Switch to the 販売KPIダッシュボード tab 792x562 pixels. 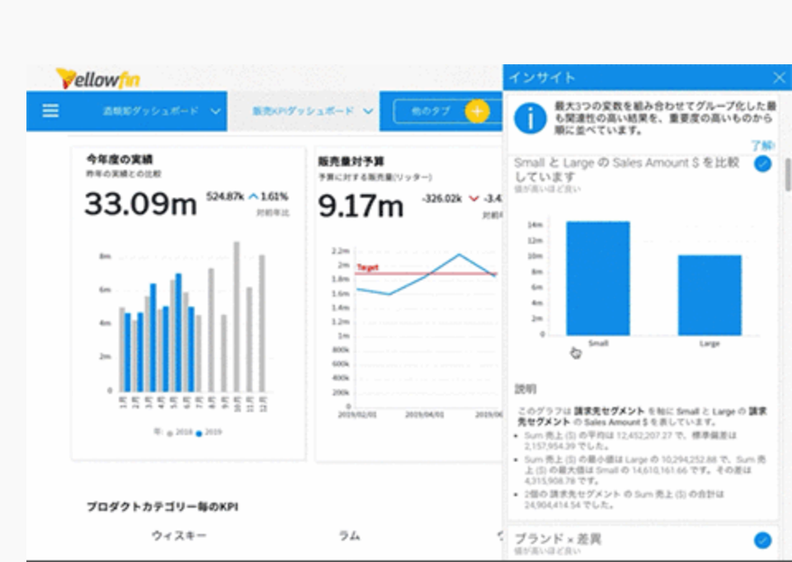click(302, 111)
